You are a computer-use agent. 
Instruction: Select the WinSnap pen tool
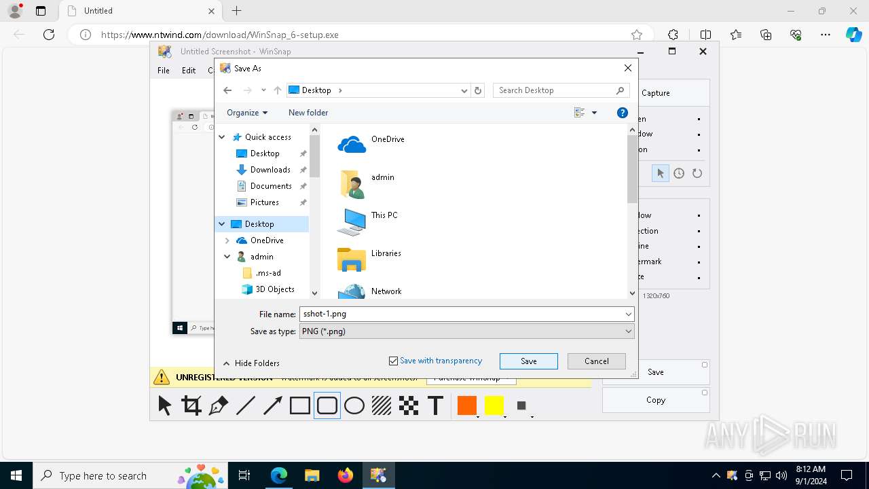coord(219,405)
